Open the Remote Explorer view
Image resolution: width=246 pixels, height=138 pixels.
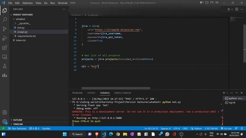click(5, 57)
